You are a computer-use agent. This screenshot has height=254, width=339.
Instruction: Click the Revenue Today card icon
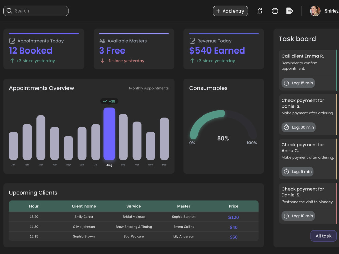tap(192, 41)
